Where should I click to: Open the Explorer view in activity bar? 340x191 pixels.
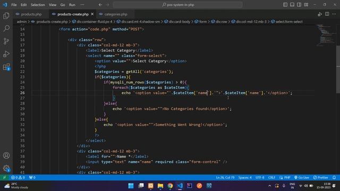click(6, 15)
